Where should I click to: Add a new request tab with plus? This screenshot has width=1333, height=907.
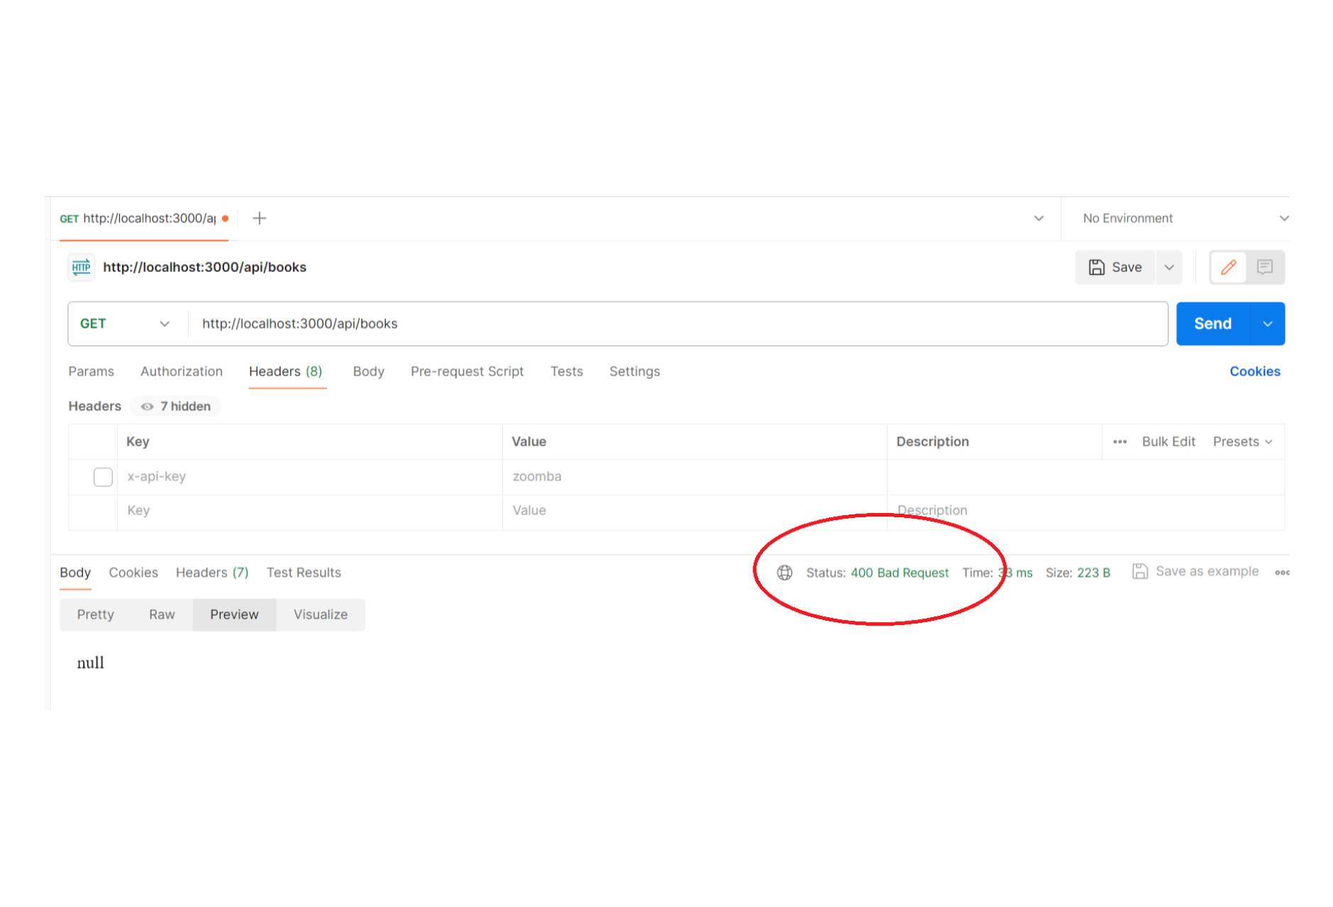pyautogui.click(x=260, y=218)
